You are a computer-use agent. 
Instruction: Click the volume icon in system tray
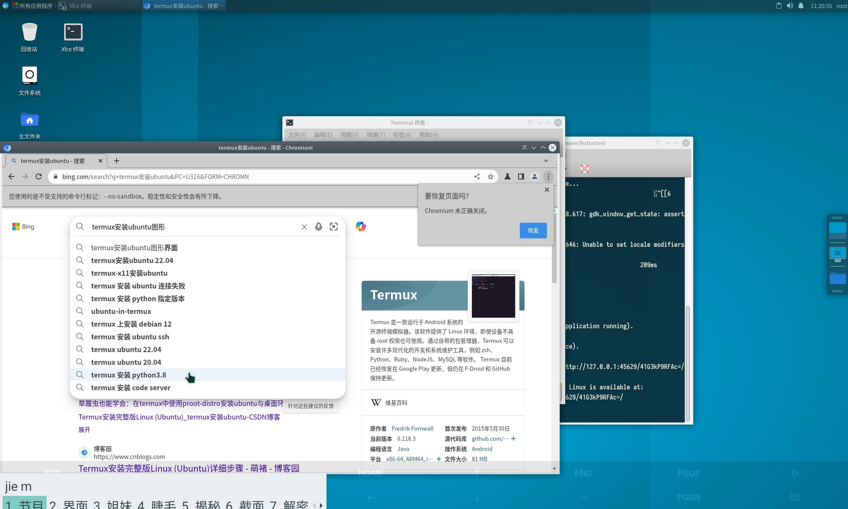[790, 6]
